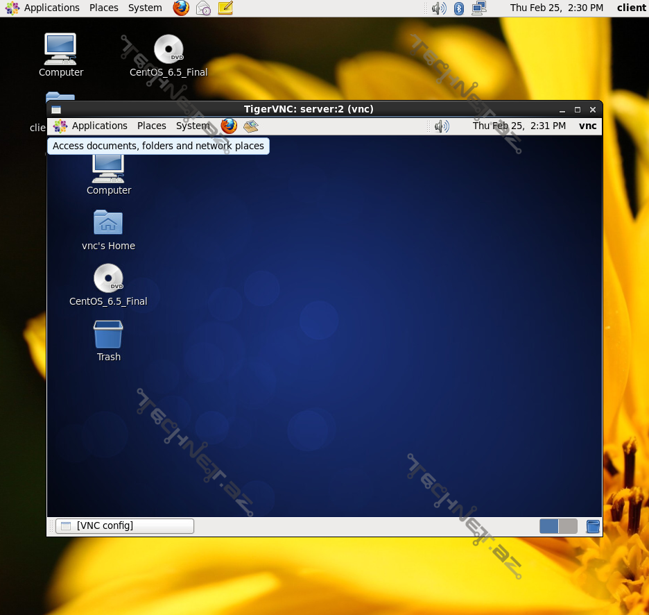The image size is (649, 615).
Task: Click the trash applet in VNC bottom panel
Action: (x=593, y=526)
